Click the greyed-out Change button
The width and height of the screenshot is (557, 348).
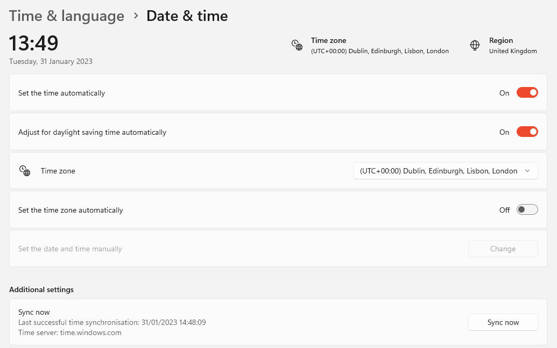point(503,249)
